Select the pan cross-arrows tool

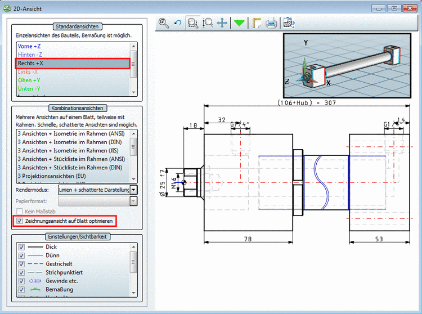pyautogui.click(x=222, y=23)
